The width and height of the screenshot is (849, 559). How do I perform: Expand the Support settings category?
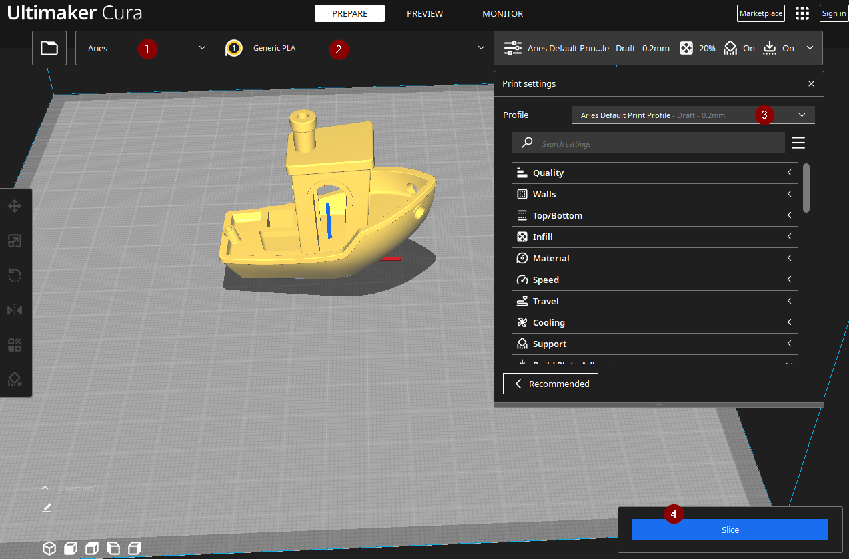[x=654, y=344]
